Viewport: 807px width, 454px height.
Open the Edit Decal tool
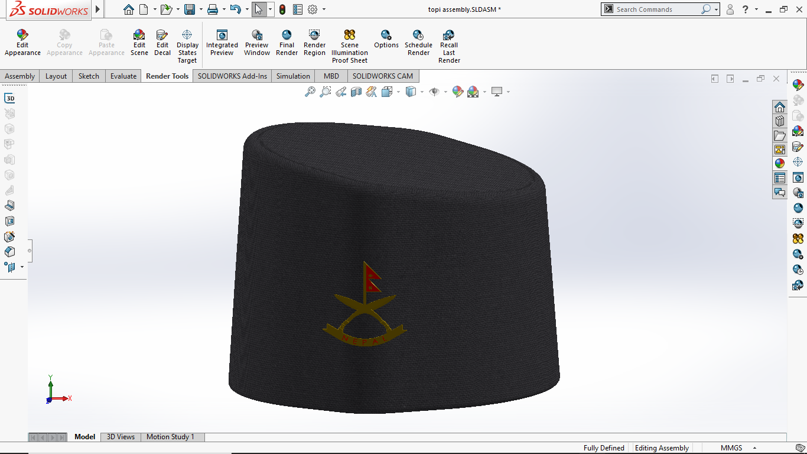click(x=162, y=43)
